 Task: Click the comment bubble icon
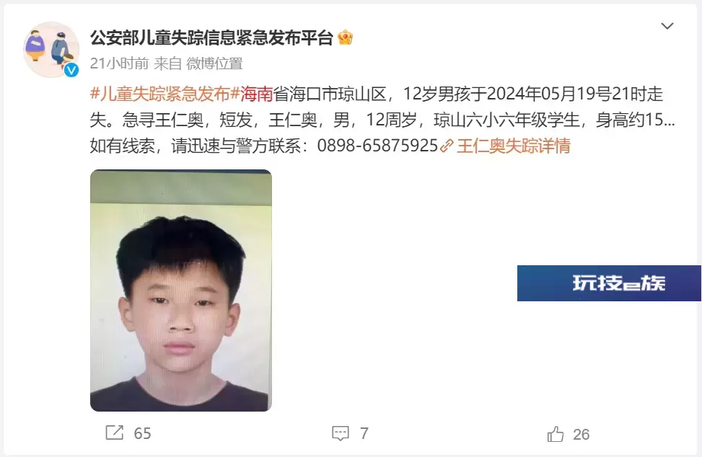[341, 433]
